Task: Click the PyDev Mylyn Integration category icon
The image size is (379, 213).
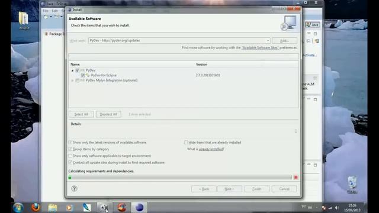Action: [x=82, y=80]
